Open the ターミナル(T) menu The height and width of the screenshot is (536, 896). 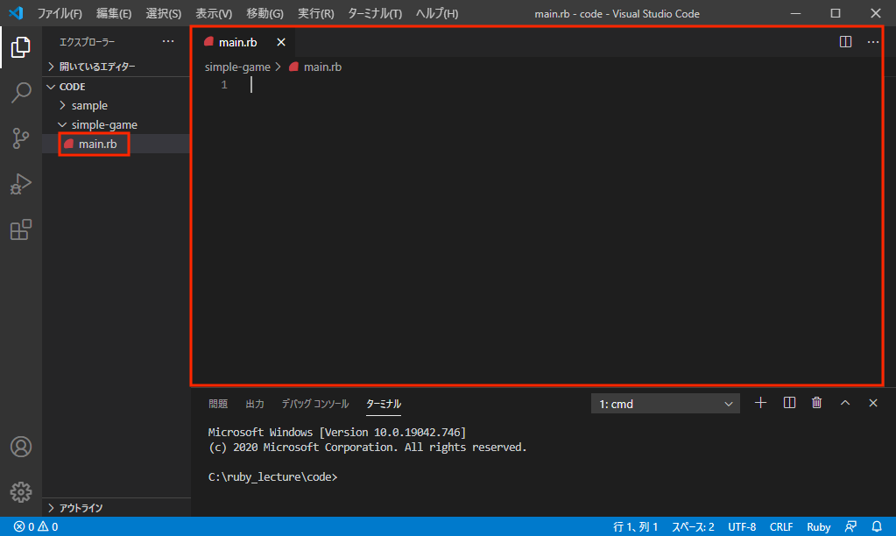pyautogui.click(x=375, y=14)
